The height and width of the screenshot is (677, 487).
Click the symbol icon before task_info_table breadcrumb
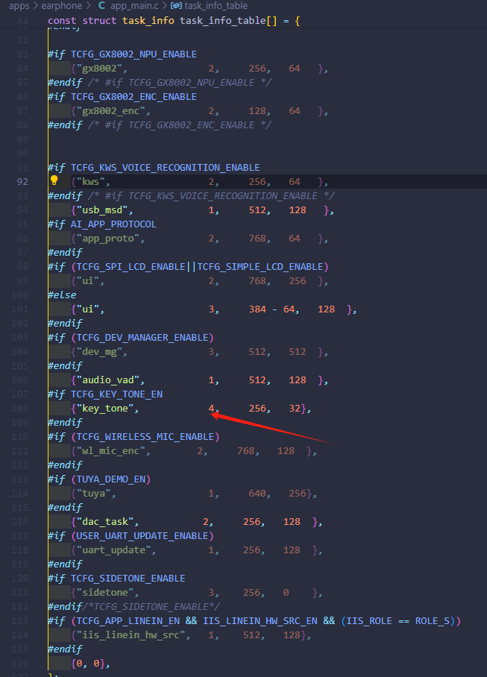click(176, 6)
